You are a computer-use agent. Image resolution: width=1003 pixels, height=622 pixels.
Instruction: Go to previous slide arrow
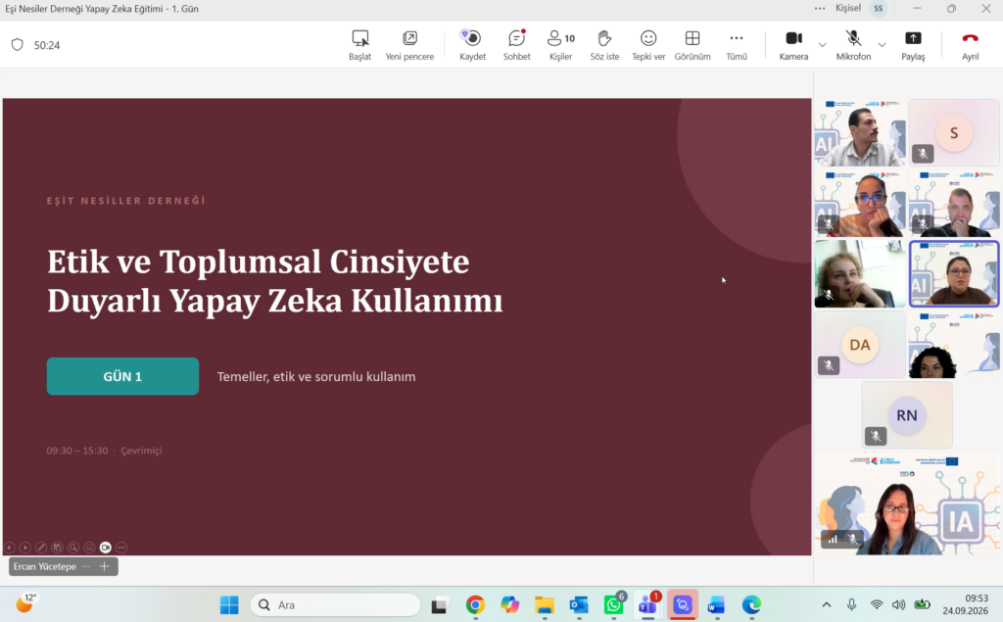click(x=9, y=548)
